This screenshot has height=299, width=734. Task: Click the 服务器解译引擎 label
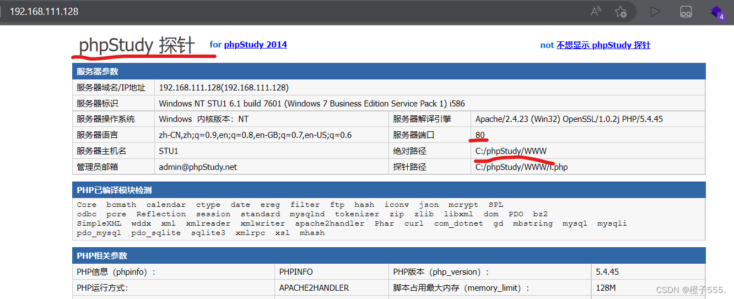(422, 119)
